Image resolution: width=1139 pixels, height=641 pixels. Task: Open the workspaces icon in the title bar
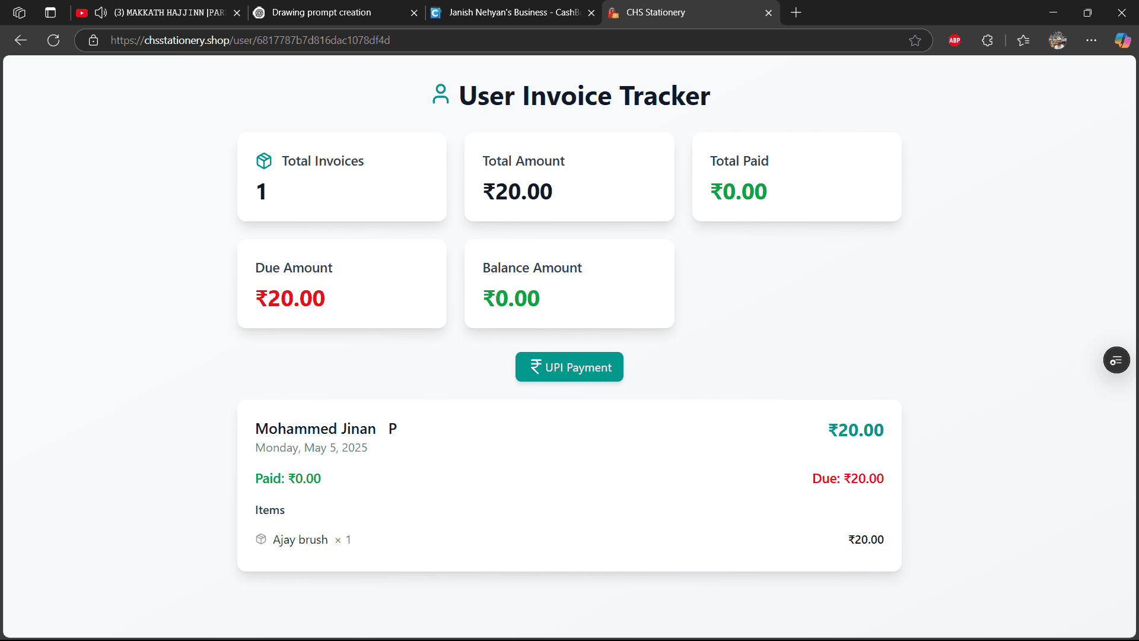coord(19,12)
